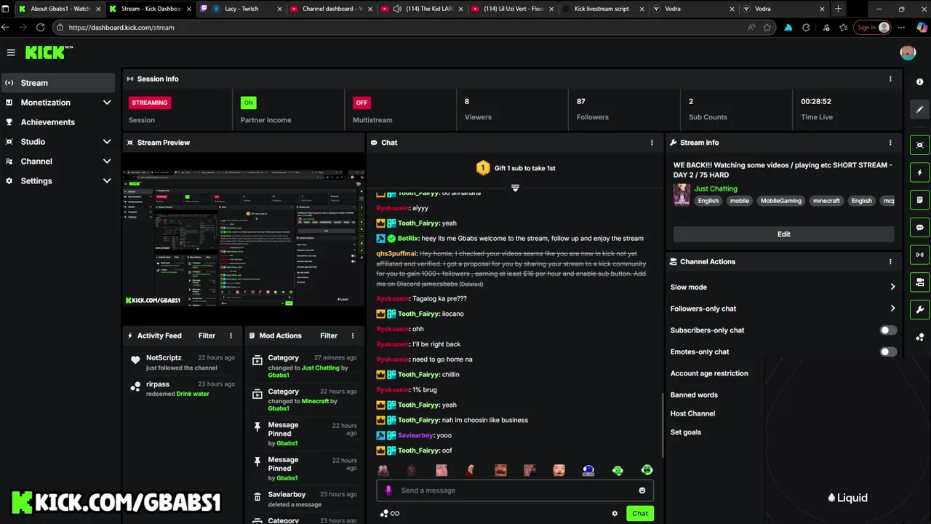This screenshot has width=931, height=524.
Task: Click the Drink water reward in Activity Feed
Action: (193, 394)
